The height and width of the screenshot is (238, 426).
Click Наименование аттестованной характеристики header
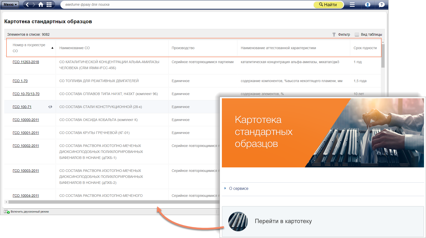click(x=278, y=48)
